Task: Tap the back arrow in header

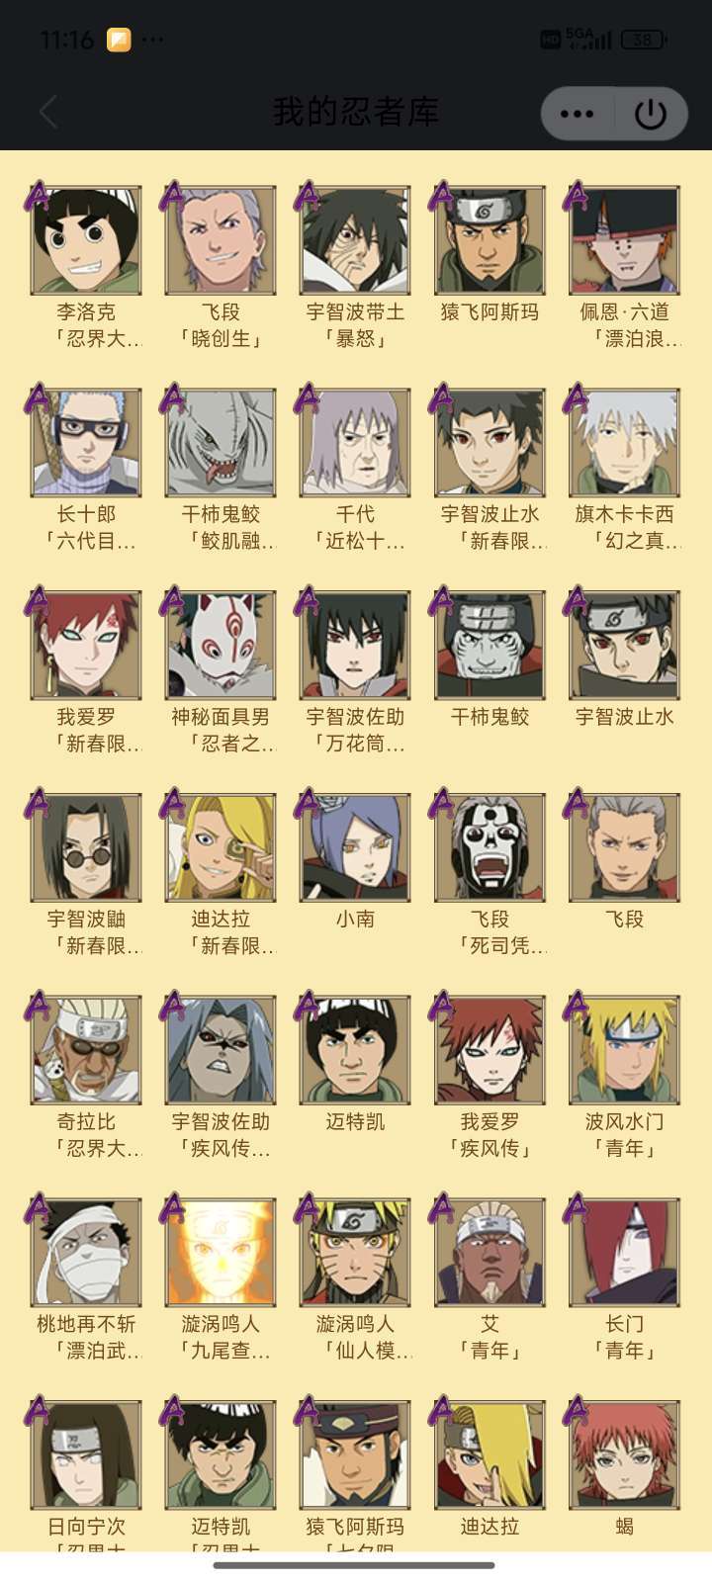Action: [48, 112]
